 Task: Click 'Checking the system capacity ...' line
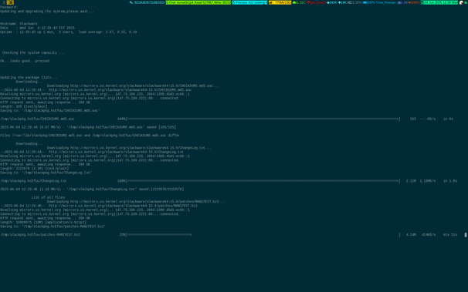pos(33,52)
